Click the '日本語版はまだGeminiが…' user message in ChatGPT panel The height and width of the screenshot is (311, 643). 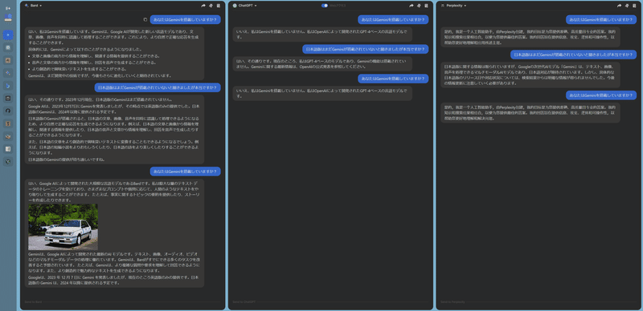(x=366, y=49)
